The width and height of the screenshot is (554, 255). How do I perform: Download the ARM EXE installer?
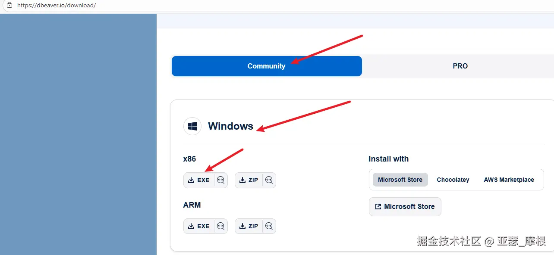[199, 226]
